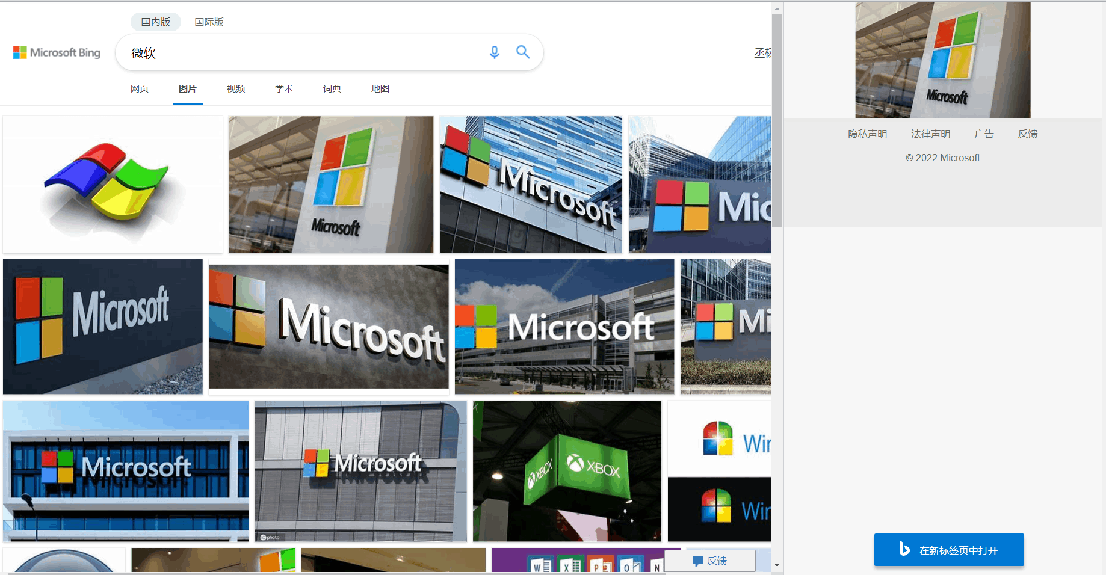Open the Windows logo image in third row
The width and height of the screenshot is (1106, 575).
click(719, 471)
